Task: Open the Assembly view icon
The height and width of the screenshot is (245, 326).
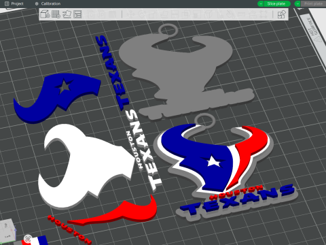Action: coord(281,14)
